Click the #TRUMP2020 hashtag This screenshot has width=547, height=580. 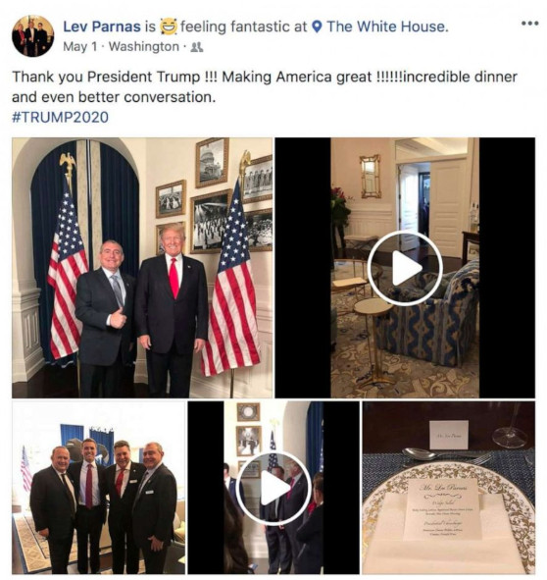(60, 117)
